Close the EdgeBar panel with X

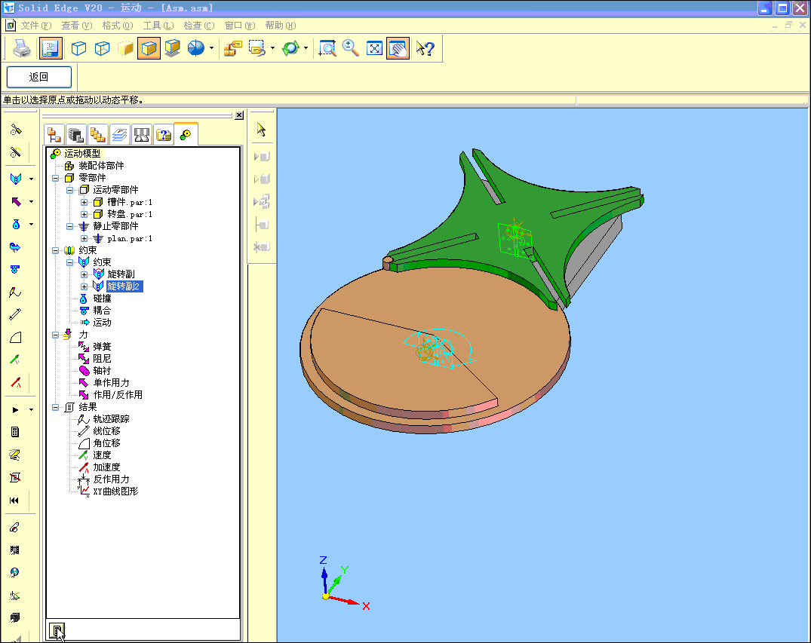tap(239, 115)
